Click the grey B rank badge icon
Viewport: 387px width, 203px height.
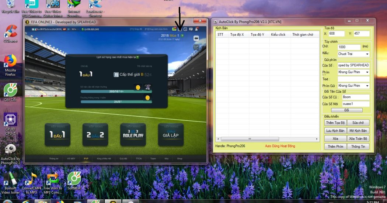click(x=116, y=75)
